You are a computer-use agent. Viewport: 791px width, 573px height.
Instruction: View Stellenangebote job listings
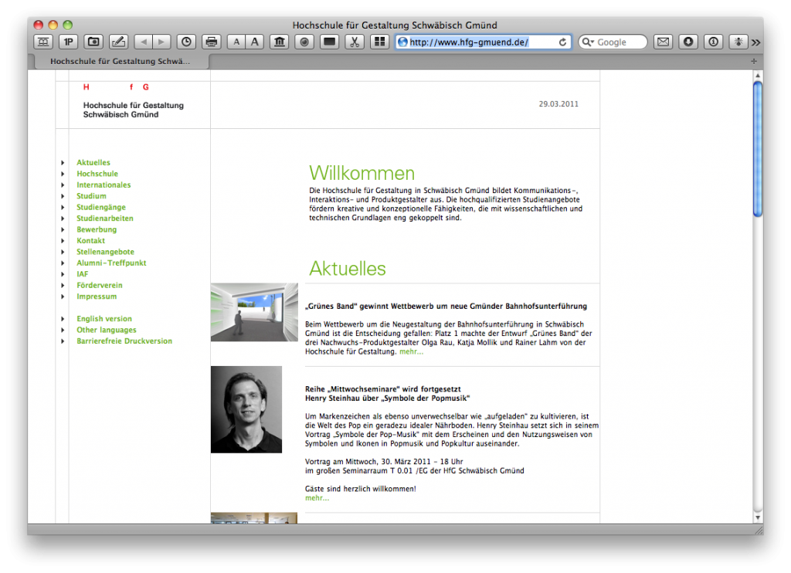pos(105,252)
